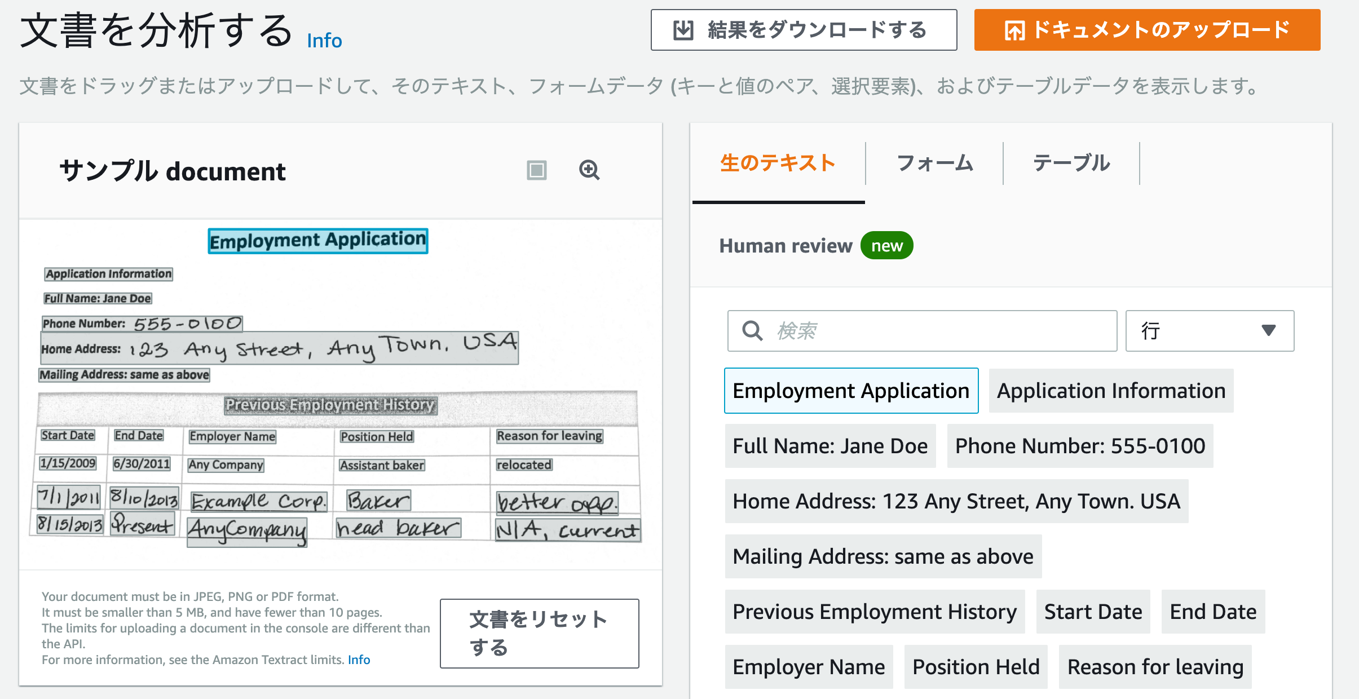The image size is (1359, 699).
Task: Click ドキュメントのアップロード button
Action: point(1147,30)
